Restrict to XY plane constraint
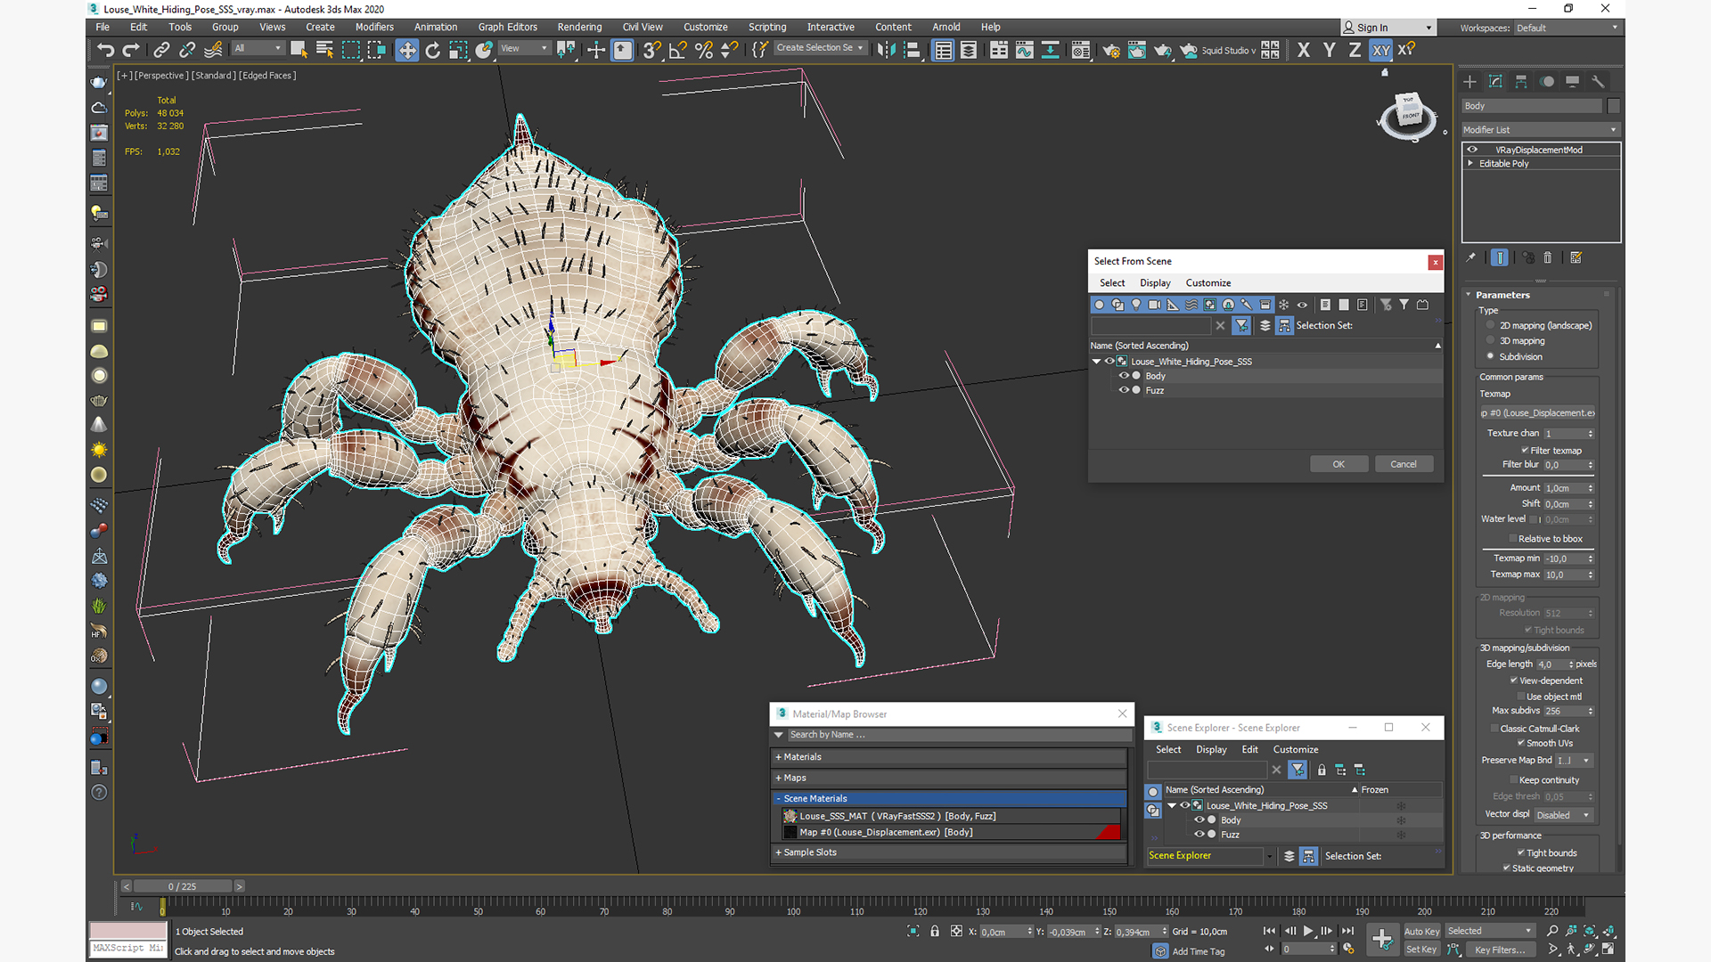The width and height of the screenshot is (1711, 962). pyautogui.click(x=1380, y=50)
